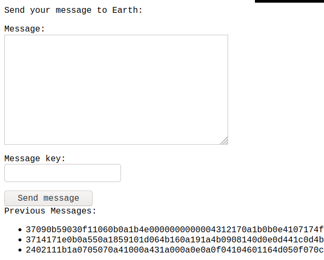Select previous message starting with 37090b59

175,230
